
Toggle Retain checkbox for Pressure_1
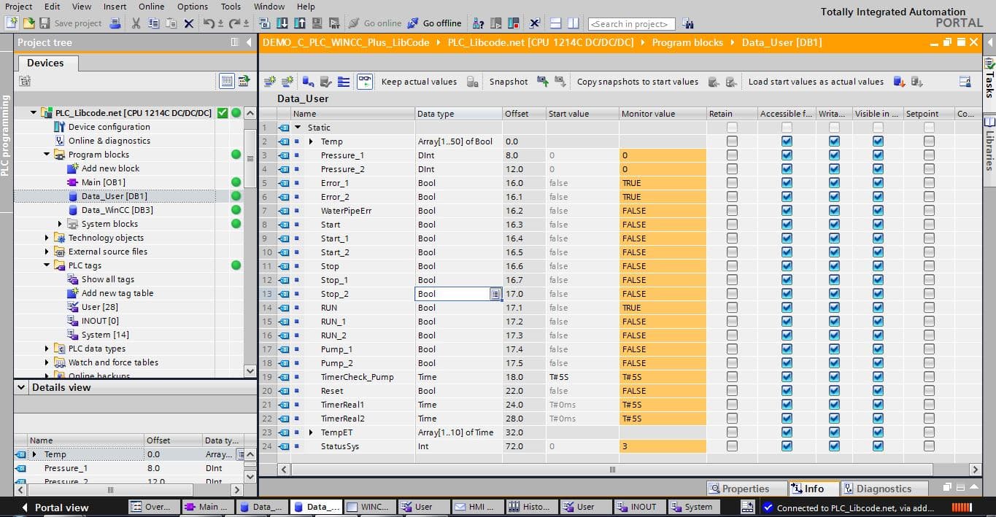[732, 155]
